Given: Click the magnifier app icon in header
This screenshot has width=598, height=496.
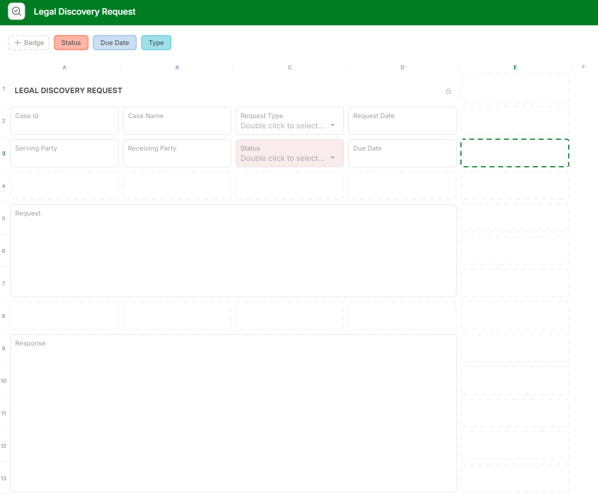Looking at the screenshot, I should coord(17,11).
